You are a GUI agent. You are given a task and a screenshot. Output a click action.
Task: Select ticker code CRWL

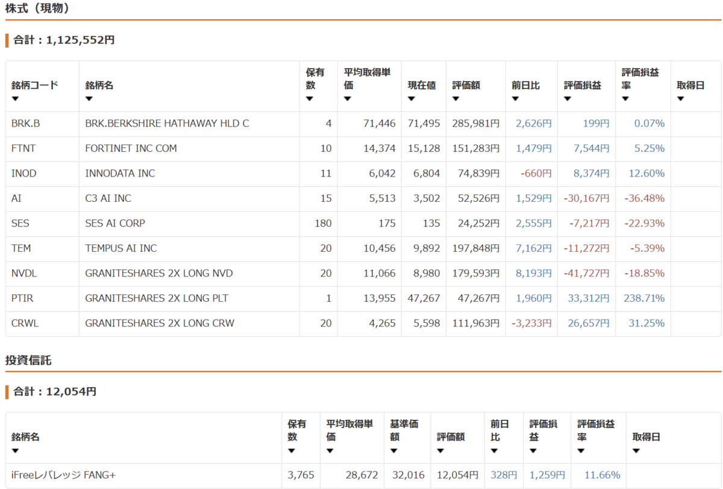[x=24, y=323]
